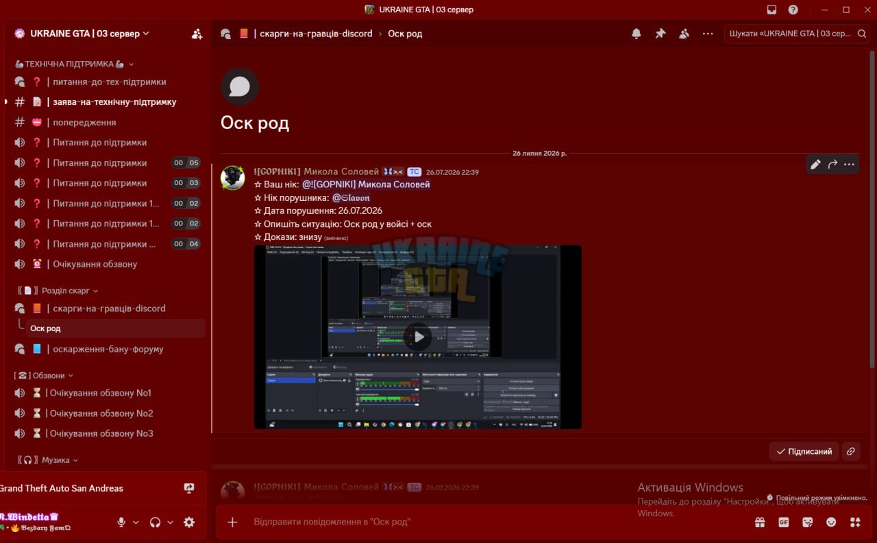Click the invite people icon beside server name

coord(197,34)
